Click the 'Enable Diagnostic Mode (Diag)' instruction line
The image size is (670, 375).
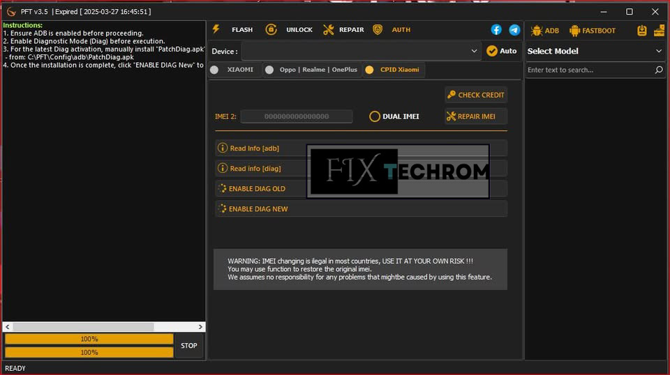84,41
